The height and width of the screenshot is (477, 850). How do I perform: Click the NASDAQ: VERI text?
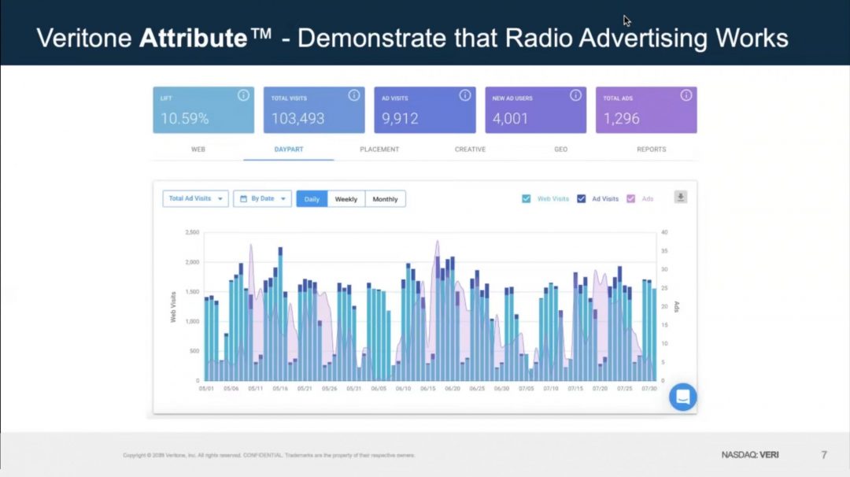click(x=750, y=455)
